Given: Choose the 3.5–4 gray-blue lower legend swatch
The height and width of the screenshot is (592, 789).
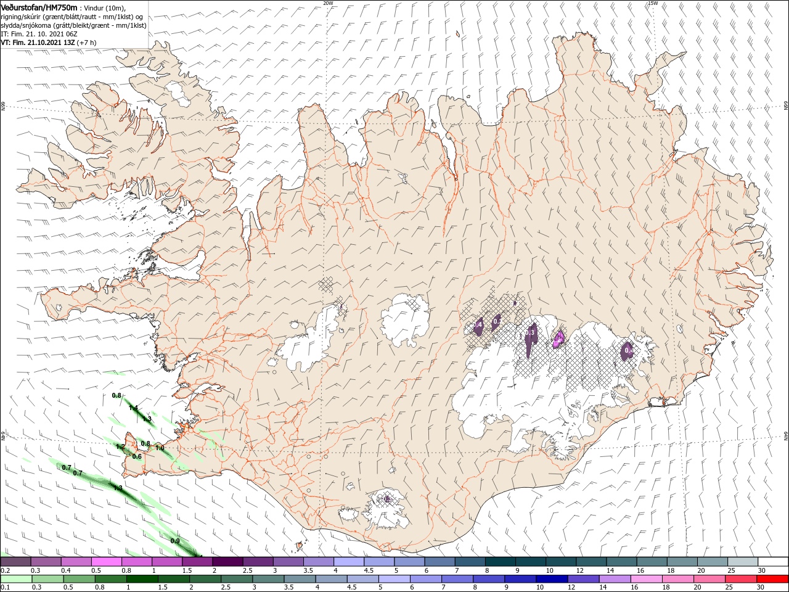Looking at the screenshot, I should pyautogui.click(x=300, y=579).
